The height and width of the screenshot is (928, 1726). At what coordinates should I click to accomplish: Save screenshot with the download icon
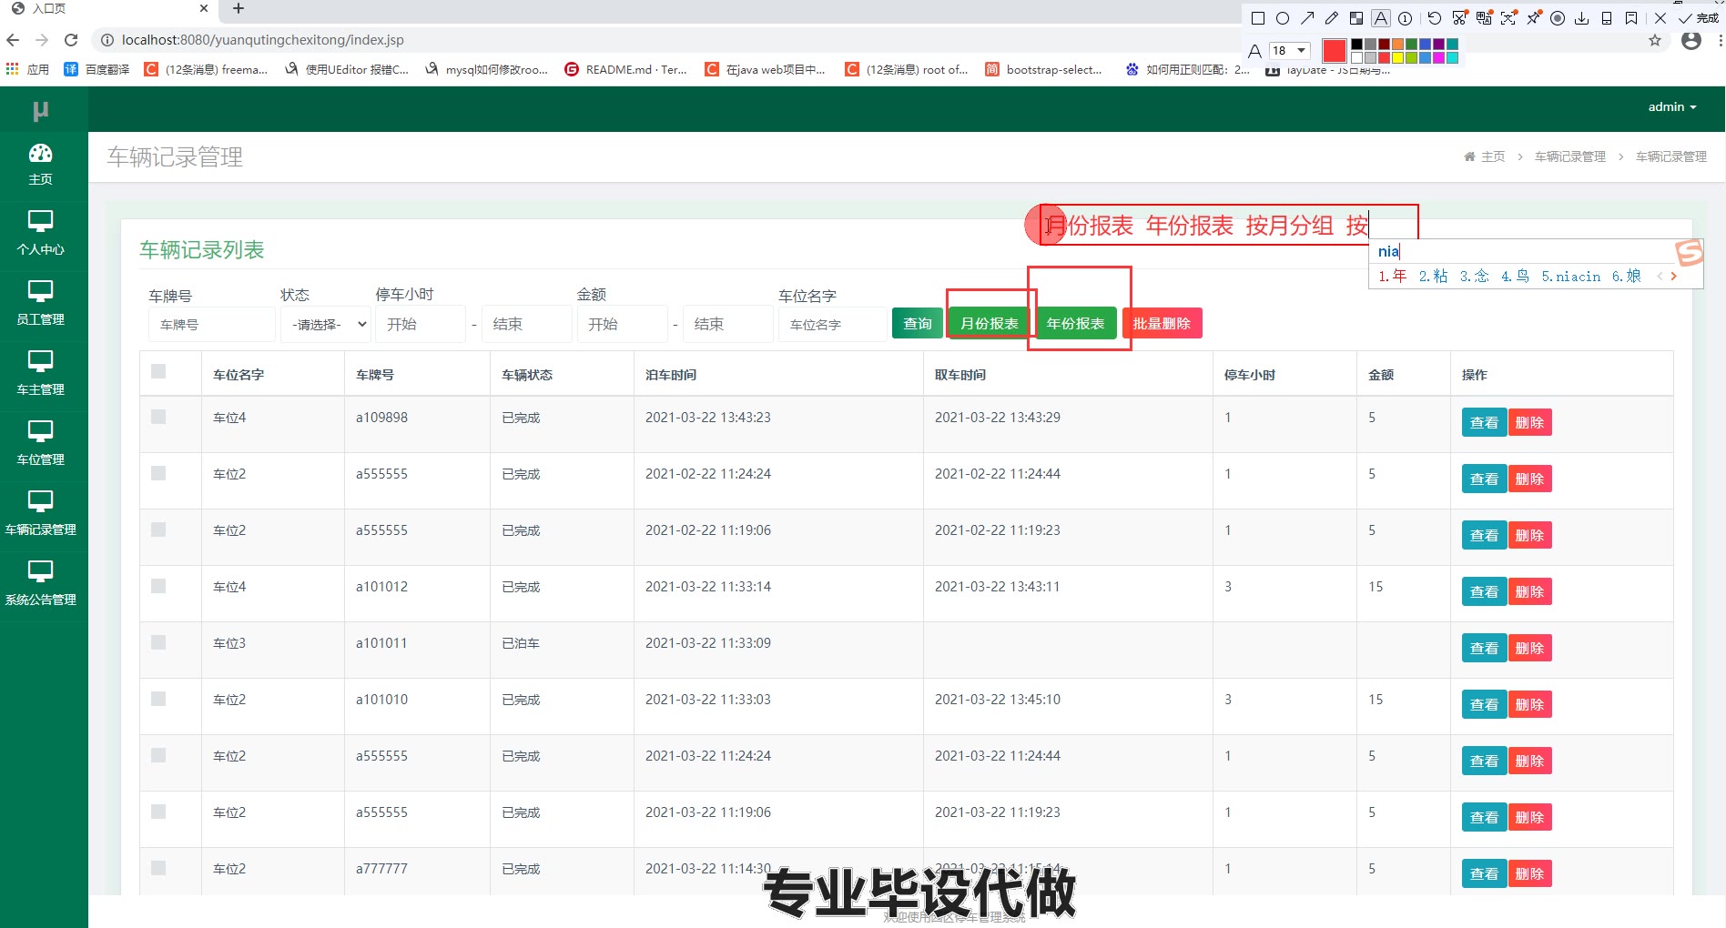[1582, 18]
